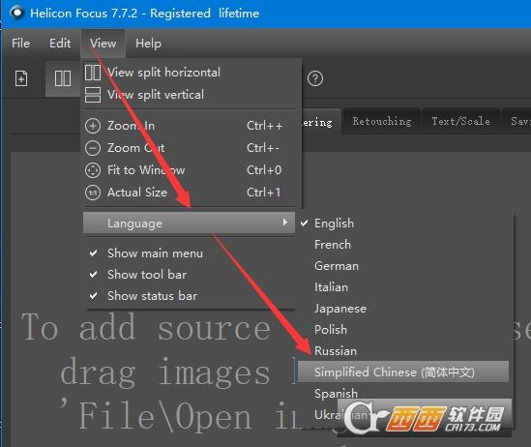Select Simplified Chinese language
Viewport: 531px width, 447px height.
403,372
